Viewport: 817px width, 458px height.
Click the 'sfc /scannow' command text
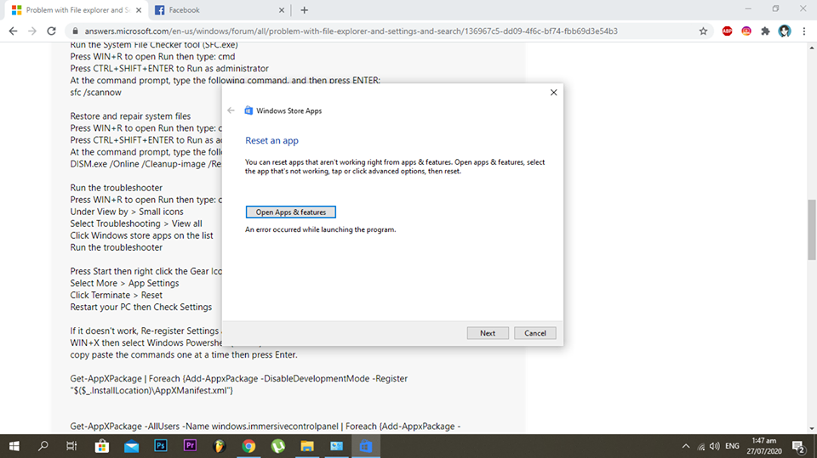(95, 92)
